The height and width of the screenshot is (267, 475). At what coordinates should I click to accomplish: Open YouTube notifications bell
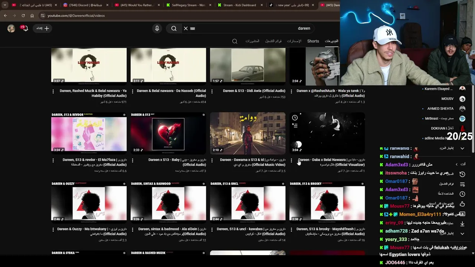click(25, 29)
